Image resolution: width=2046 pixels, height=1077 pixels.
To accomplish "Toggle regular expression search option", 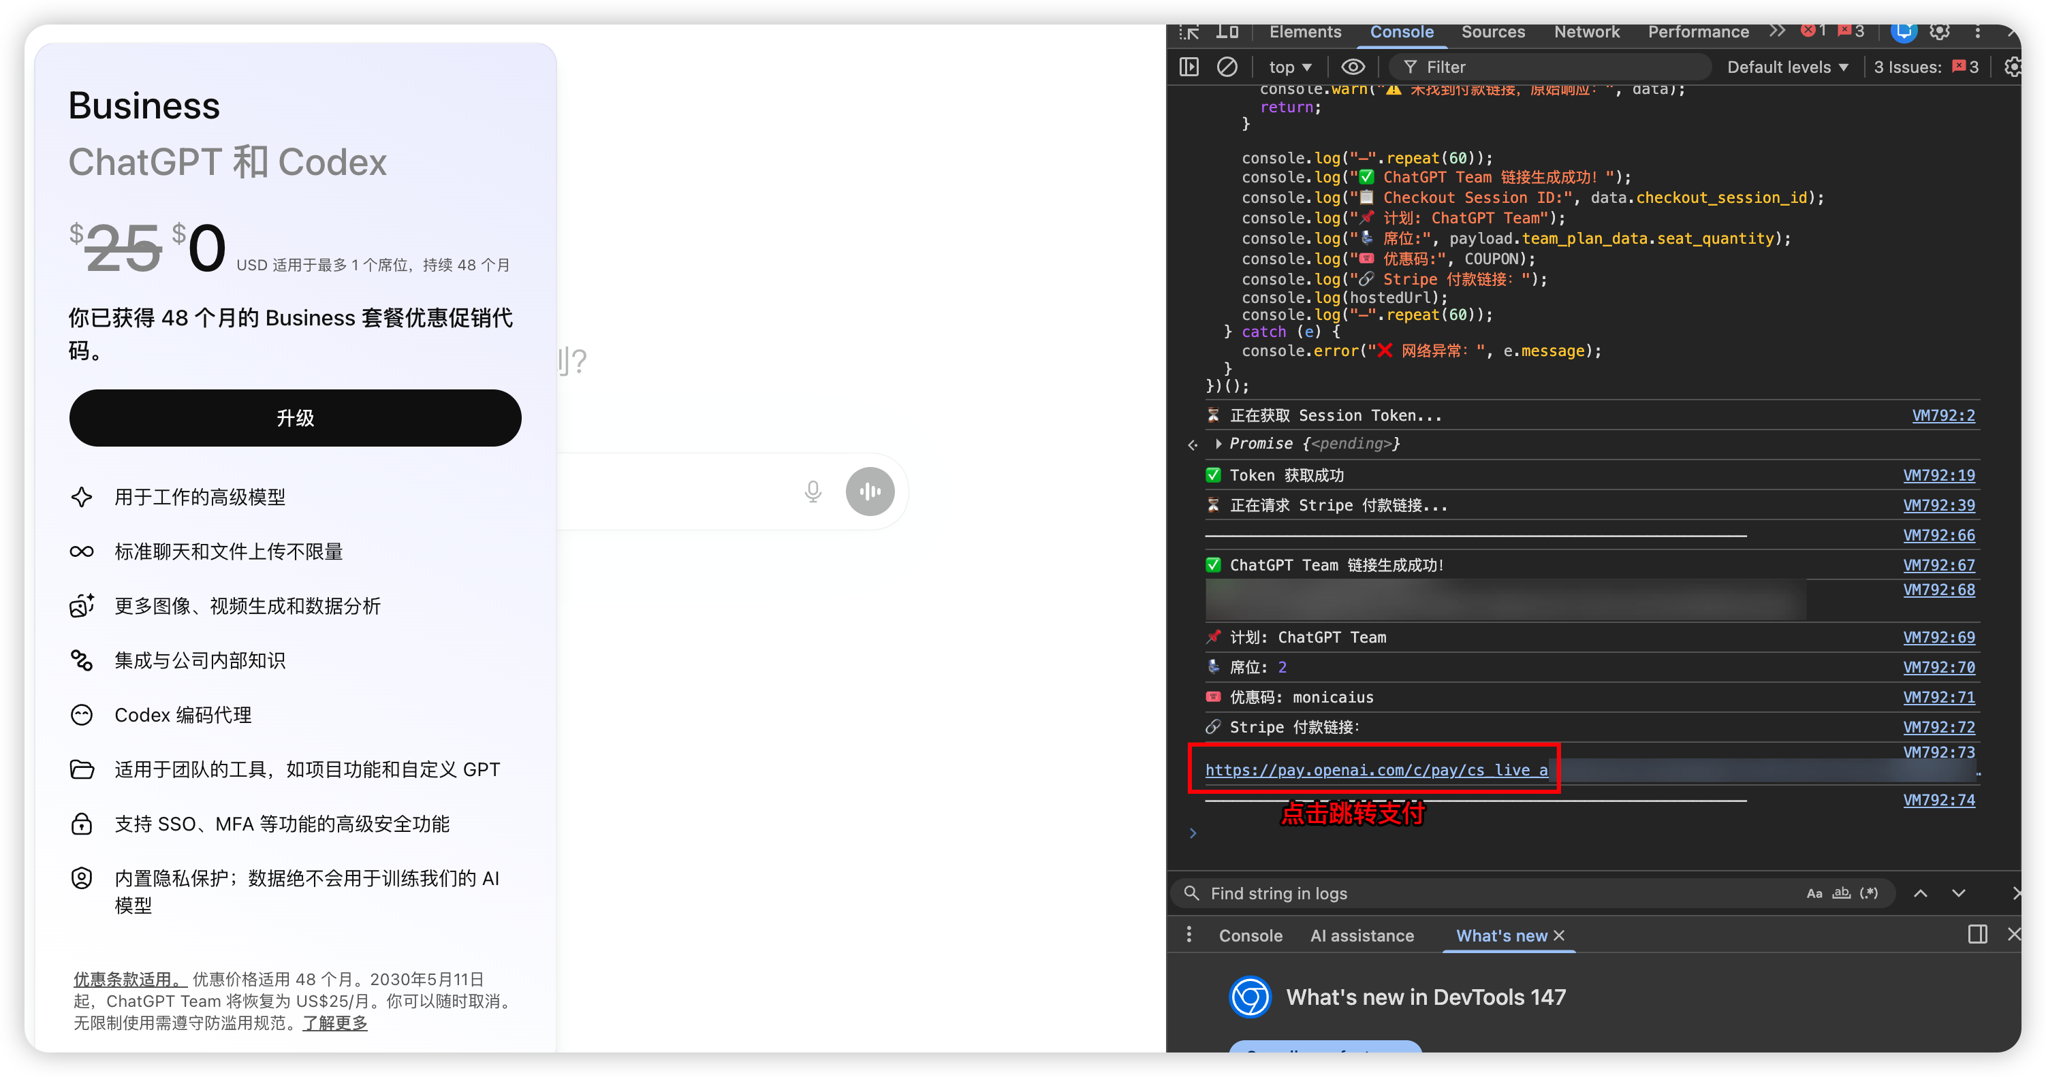I will coord(1869,894).
